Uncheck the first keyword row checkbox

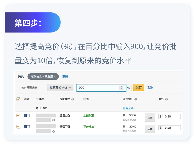18,115
